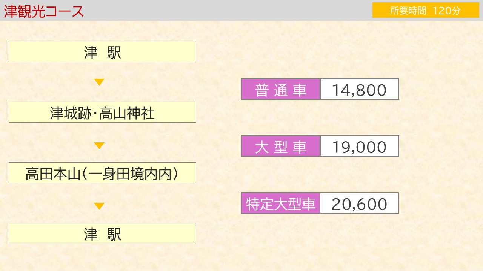Select the 高田本山(一身田境内内) stop box
483x271 pixels.
[102, 173]
